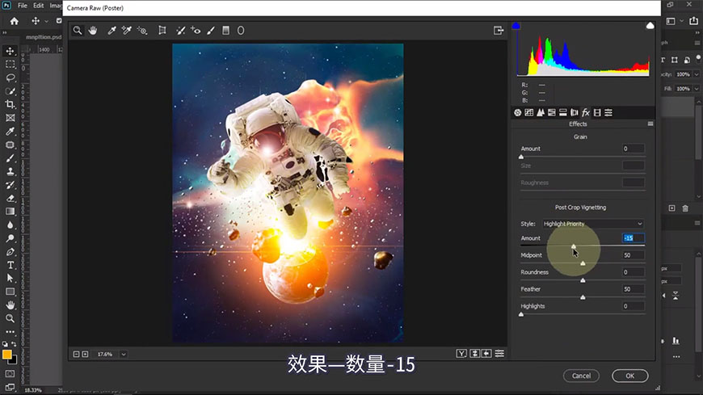Image resolution: width=703 pixels, height=395 pixels.
Task: Select the Clone Stamp tool
Action: tap(11, 172)
